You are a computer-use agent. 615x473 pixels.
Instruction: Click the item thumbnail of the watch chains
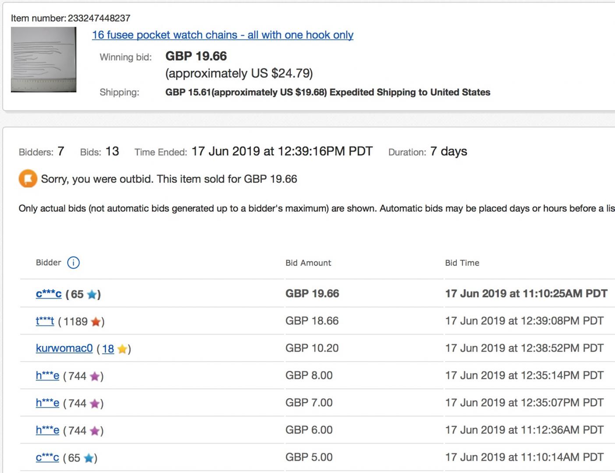click(x=43, y=60)
